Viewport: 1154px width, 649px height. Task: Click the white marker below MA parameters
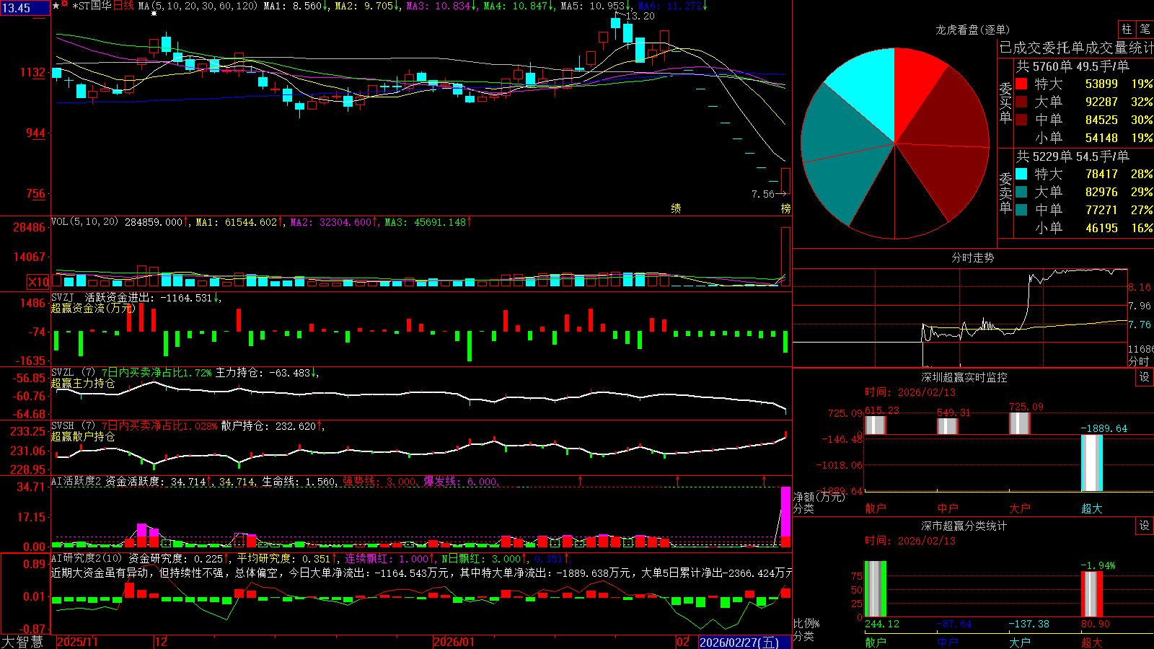154,14
